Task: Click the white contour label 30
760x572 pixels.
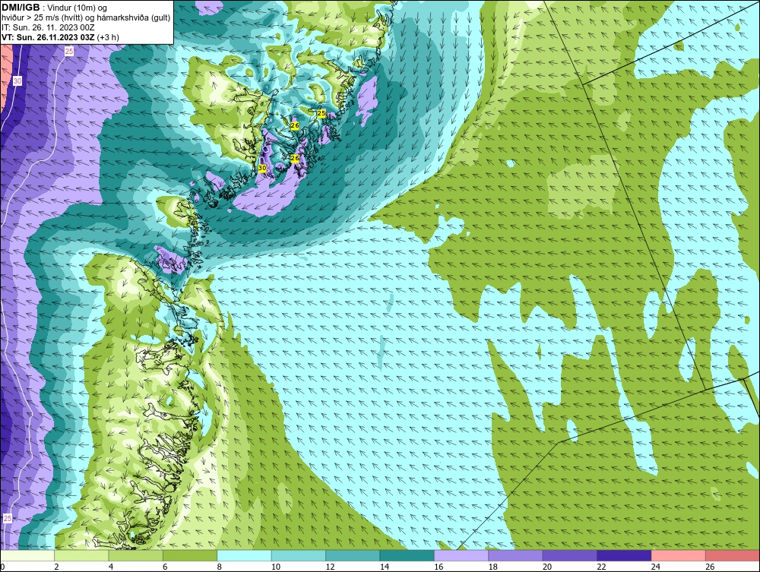Action: (x=17, y=81)
